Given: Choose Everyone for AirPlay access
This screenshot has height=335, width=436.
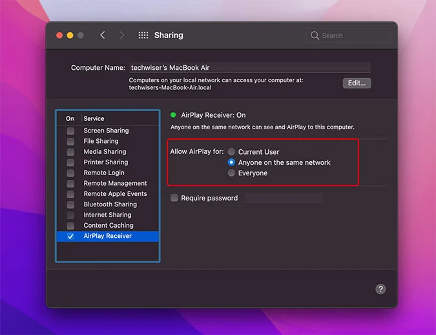Looking at the screenshot, I should tap(231, 173).
